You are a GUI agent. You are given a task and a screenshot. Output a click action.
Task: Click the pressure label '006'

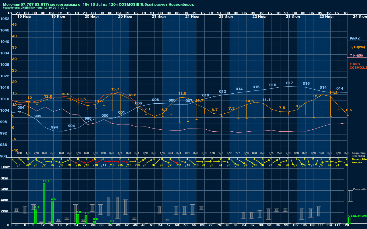click(x=138, y=103)
